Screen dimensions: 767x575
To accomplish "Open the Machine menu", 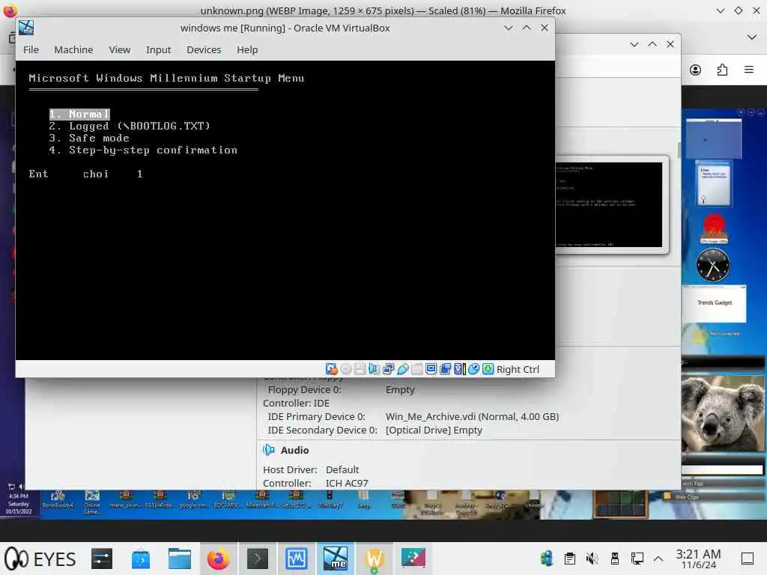I will [x=73, y=50].
